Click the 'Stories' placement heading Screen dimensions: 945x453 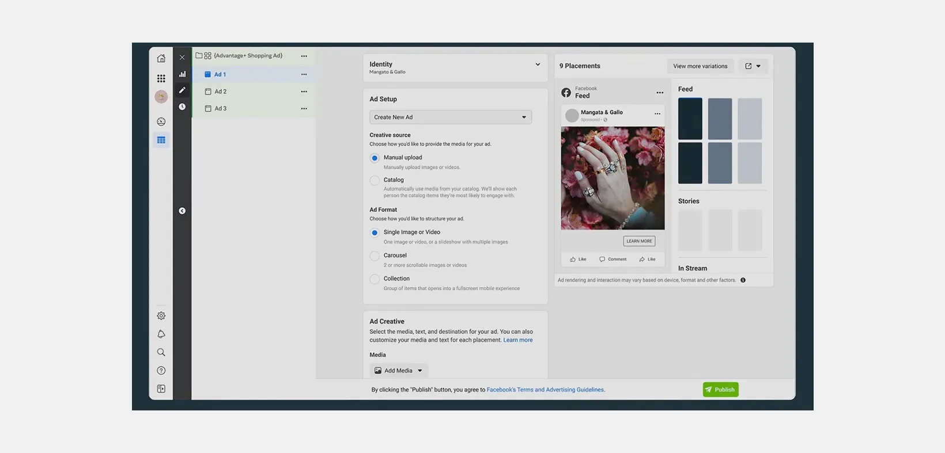(689, 201)
